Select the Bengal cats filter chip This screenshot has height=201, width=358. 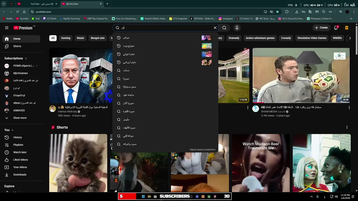[x=98, y=38]
